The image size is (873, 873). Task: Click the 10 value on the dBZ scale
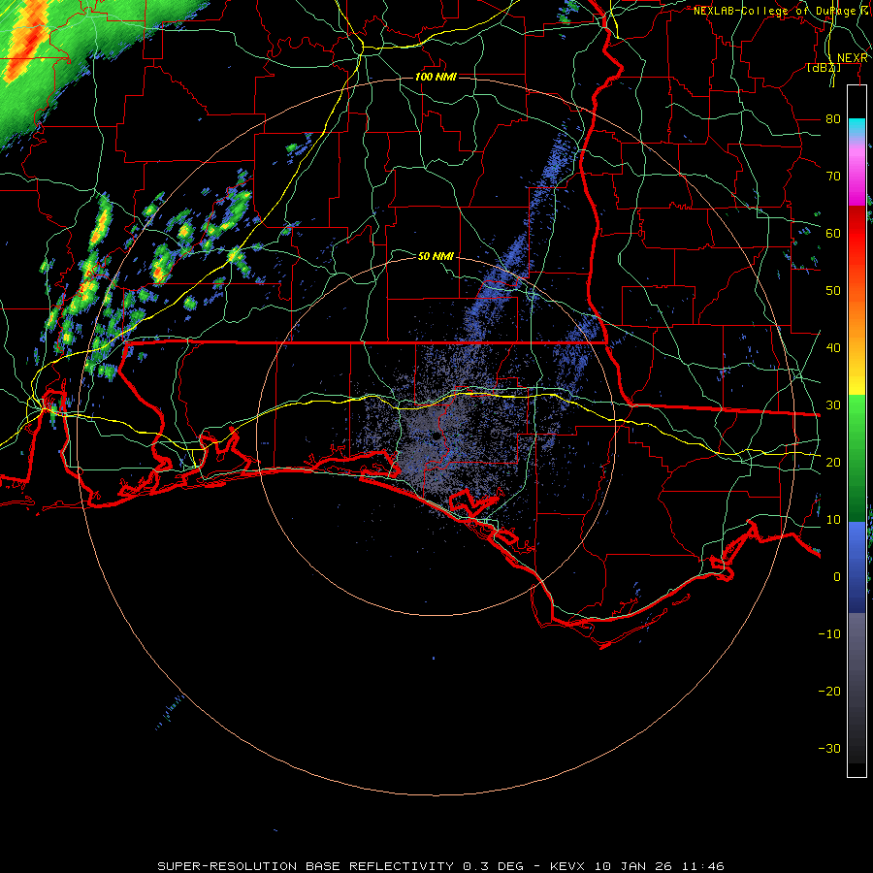833,520
